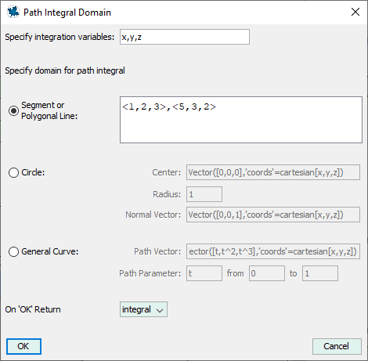Image resolution: width=368 pixels, height=361 pixels.
Task: Click the Maple leaf icon in title bar
Action: [13, 12]
